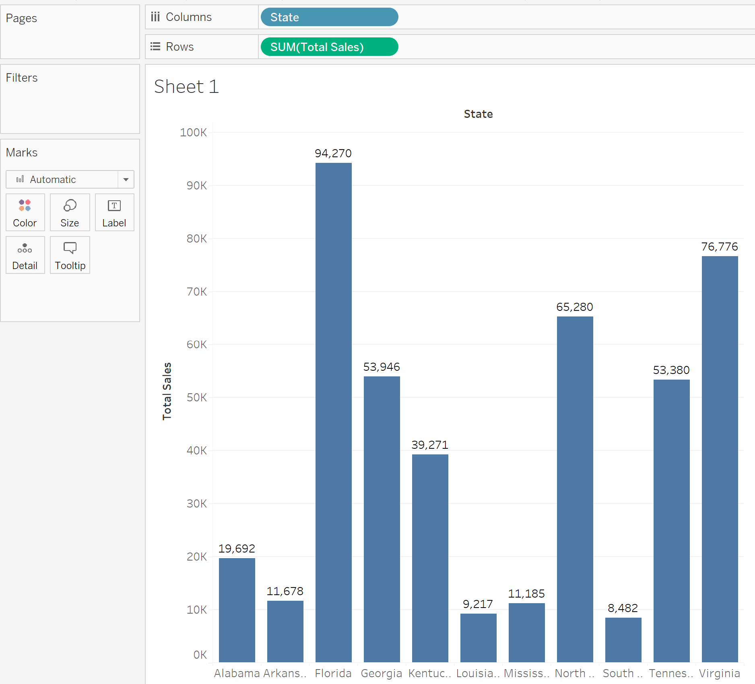Open the Tooltip marks card
This screenshot has height=684, width=755.
70,255
